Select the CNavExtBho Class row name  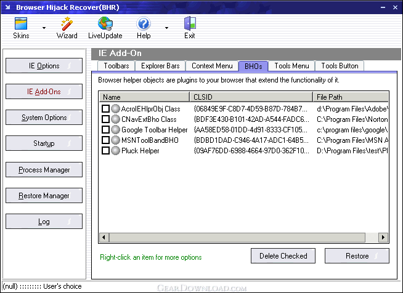click(x=149, y=119)
